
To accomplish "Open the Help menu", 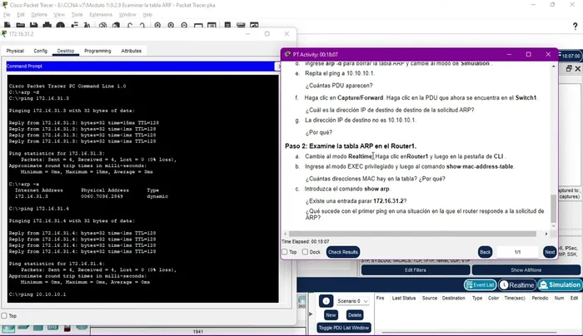I will [147, 14].
